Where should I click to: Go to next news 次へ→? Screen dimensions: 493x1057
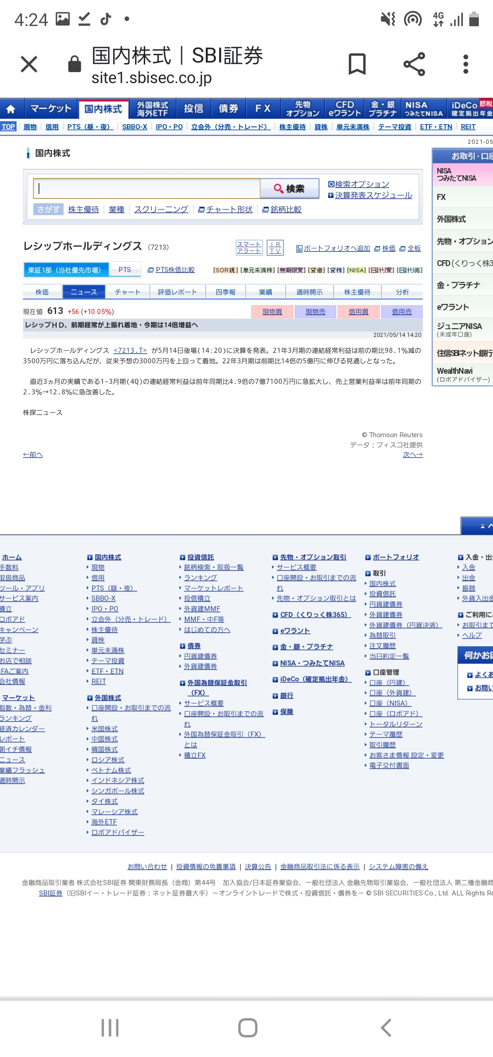[x=413, y=455]
